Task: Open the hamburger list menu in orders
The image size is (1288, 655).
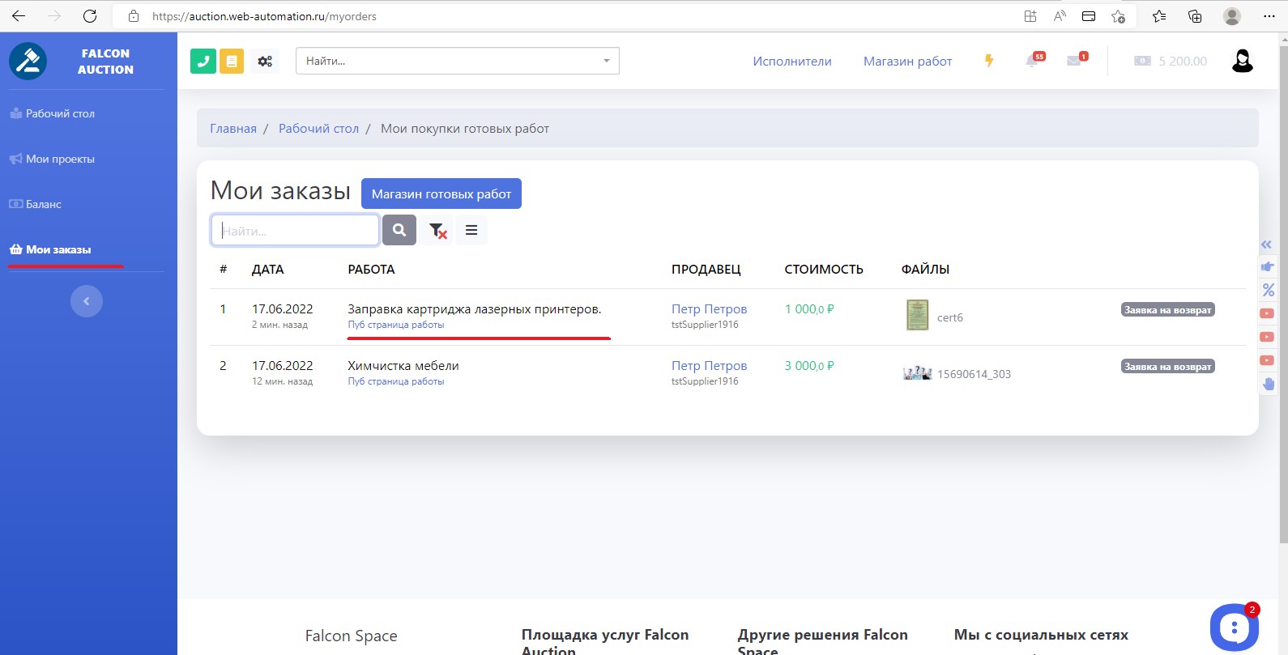Action: [x=471, y=230]
